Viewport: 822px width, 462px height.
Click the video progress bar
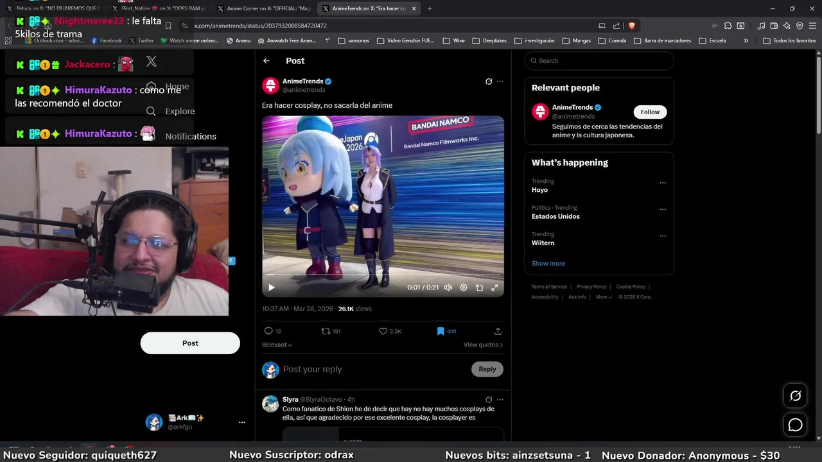click(383, 276)
